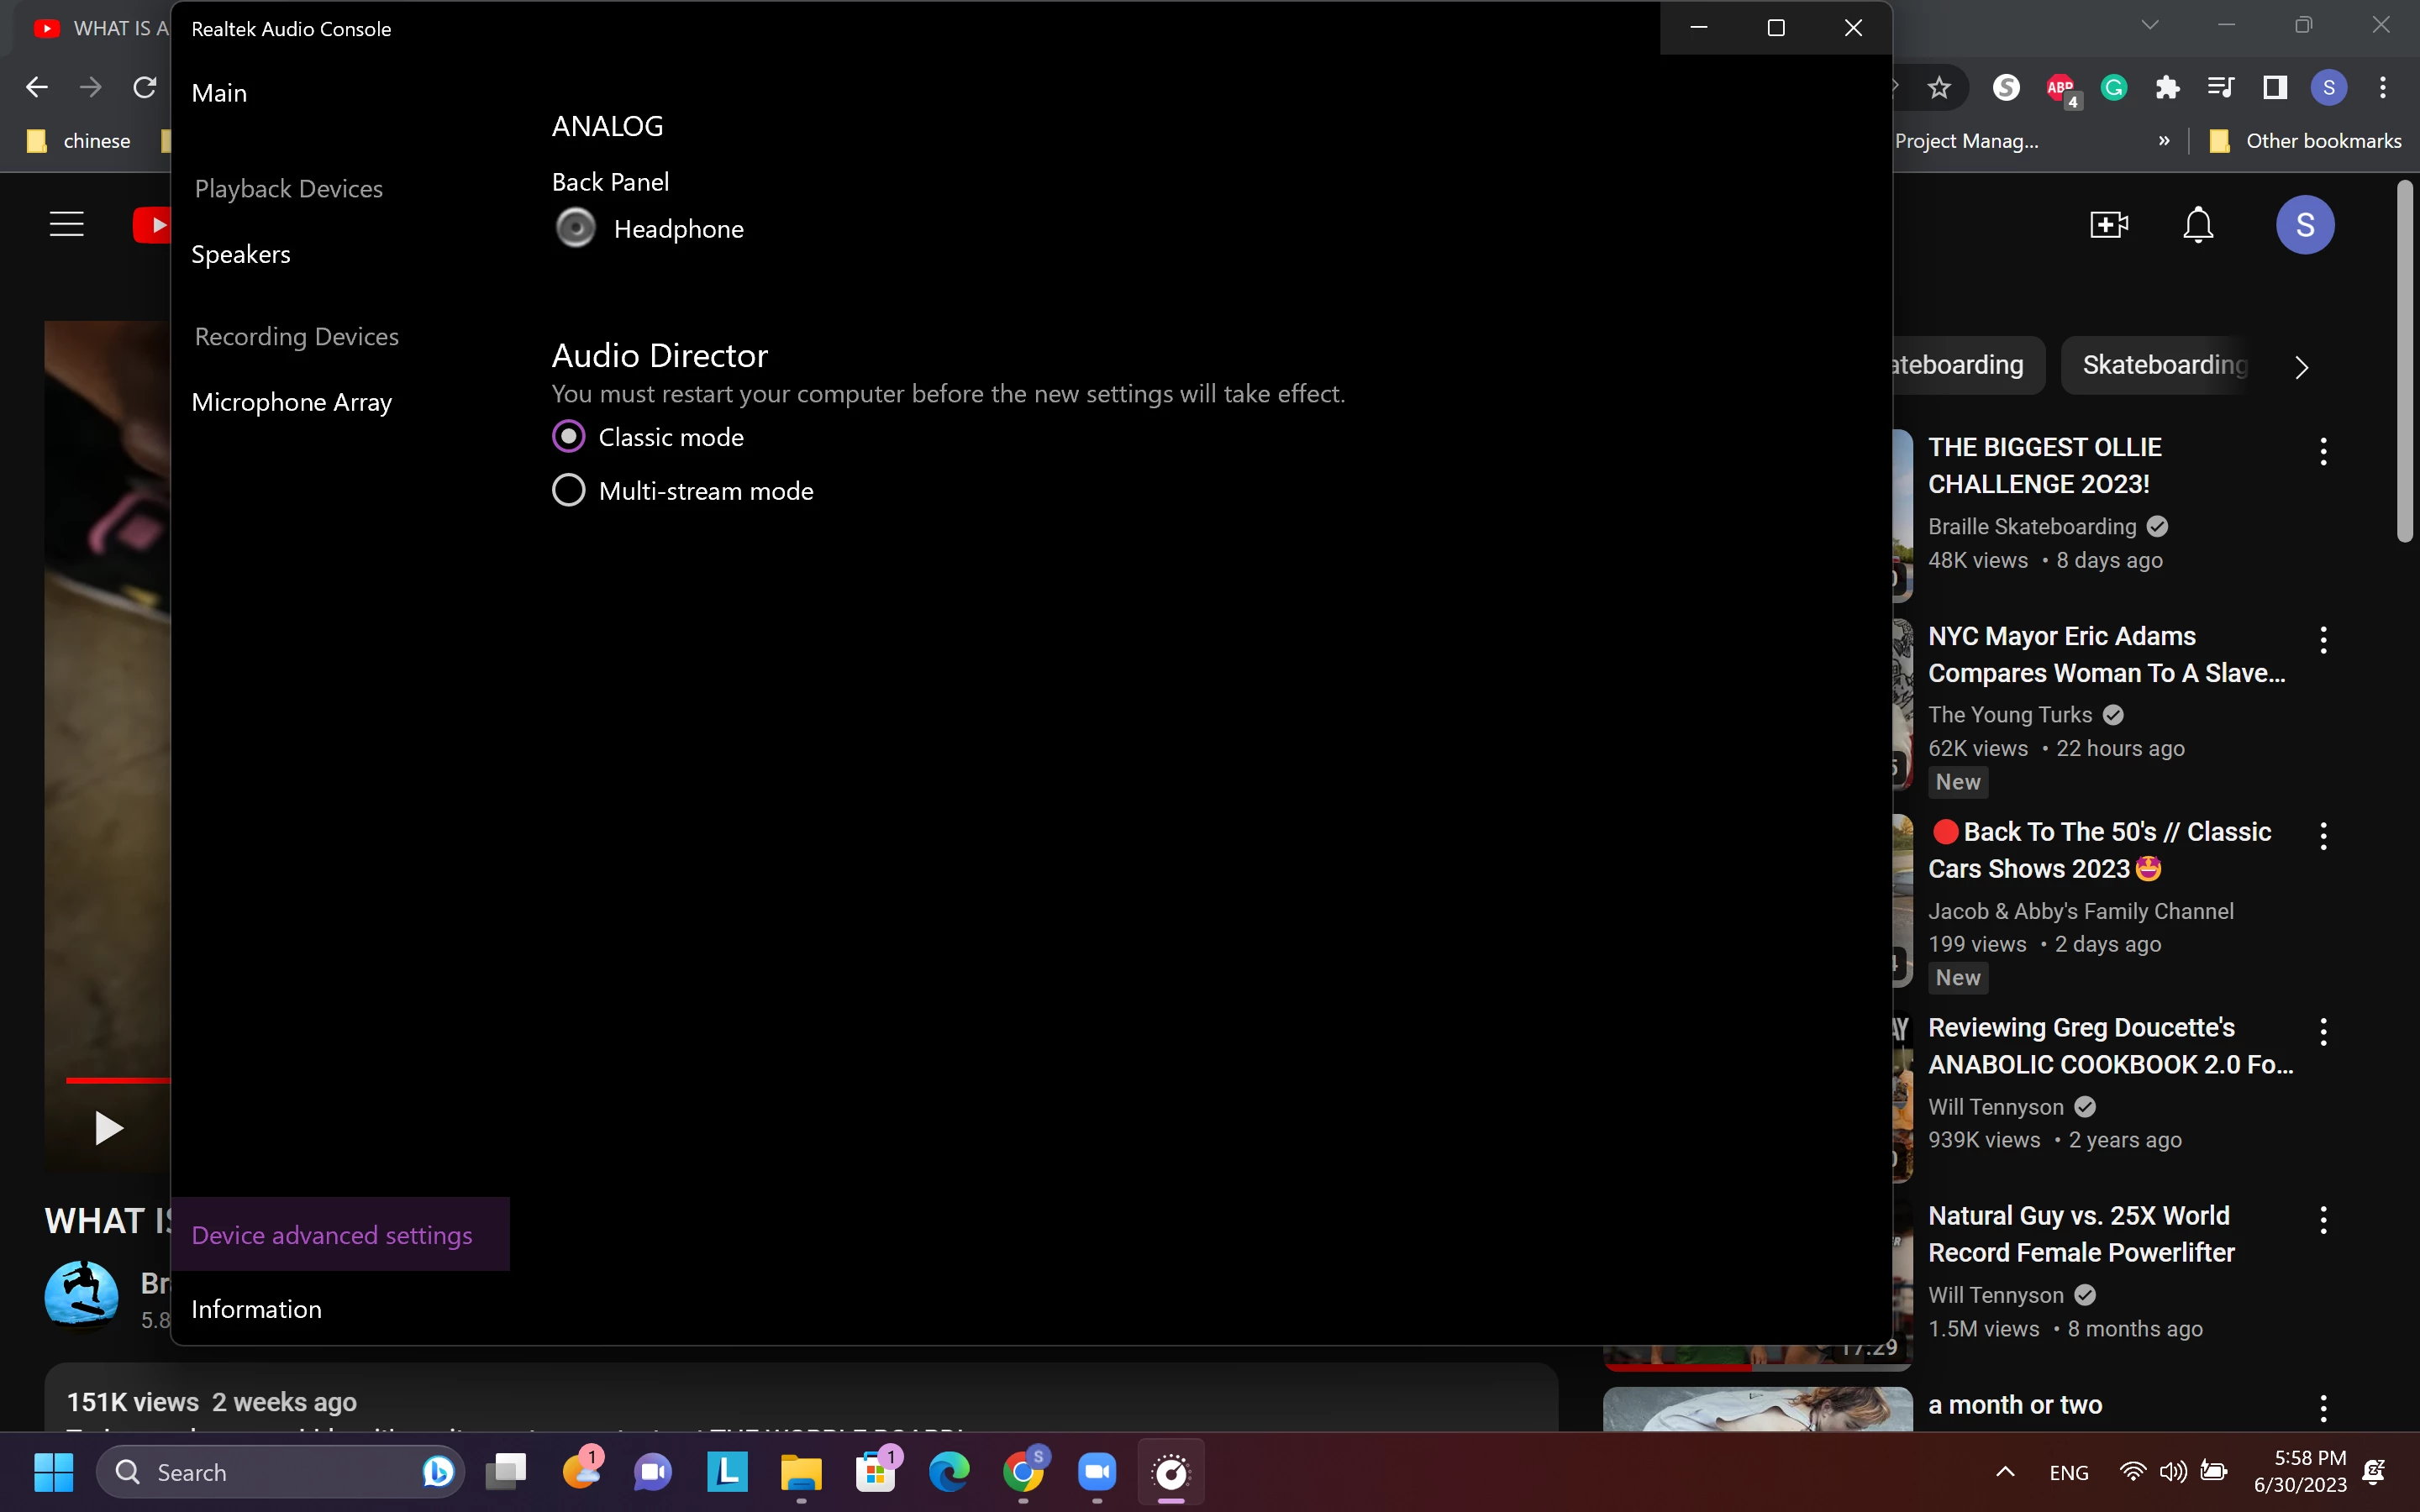
Task: Select Multi-stream mode radio button
Action: [x=568, y=490]
